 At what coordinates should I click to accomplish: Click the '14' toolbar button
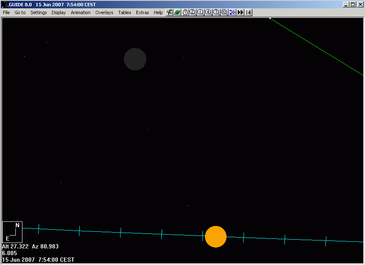click(x=248, y=12)
